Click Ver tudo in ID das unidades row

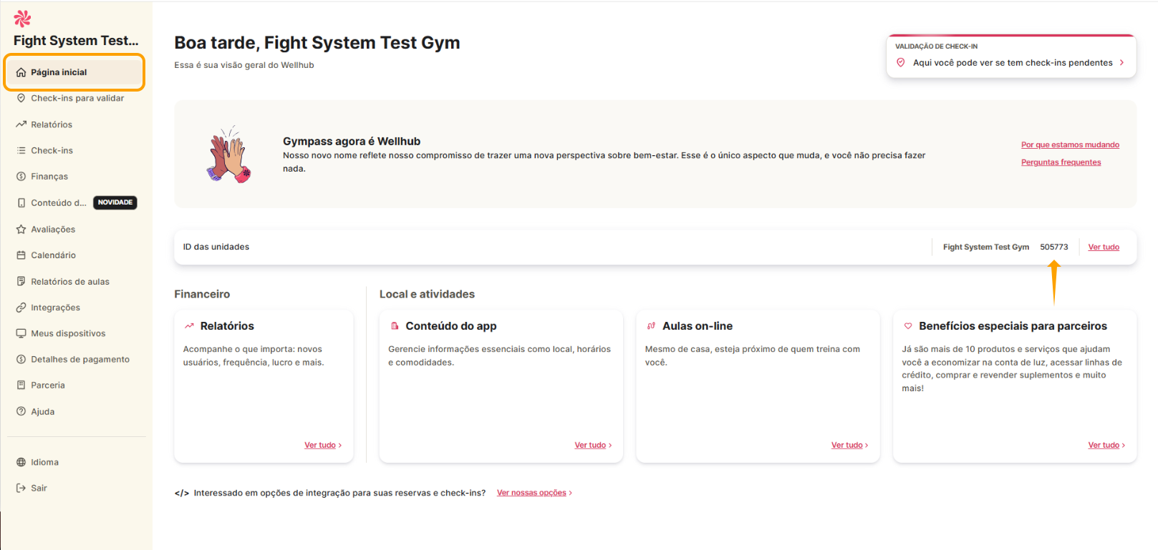click(x=1104, y=247)
